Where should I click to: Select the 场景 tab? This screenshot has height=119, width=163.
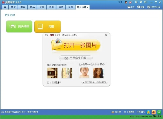61,7
